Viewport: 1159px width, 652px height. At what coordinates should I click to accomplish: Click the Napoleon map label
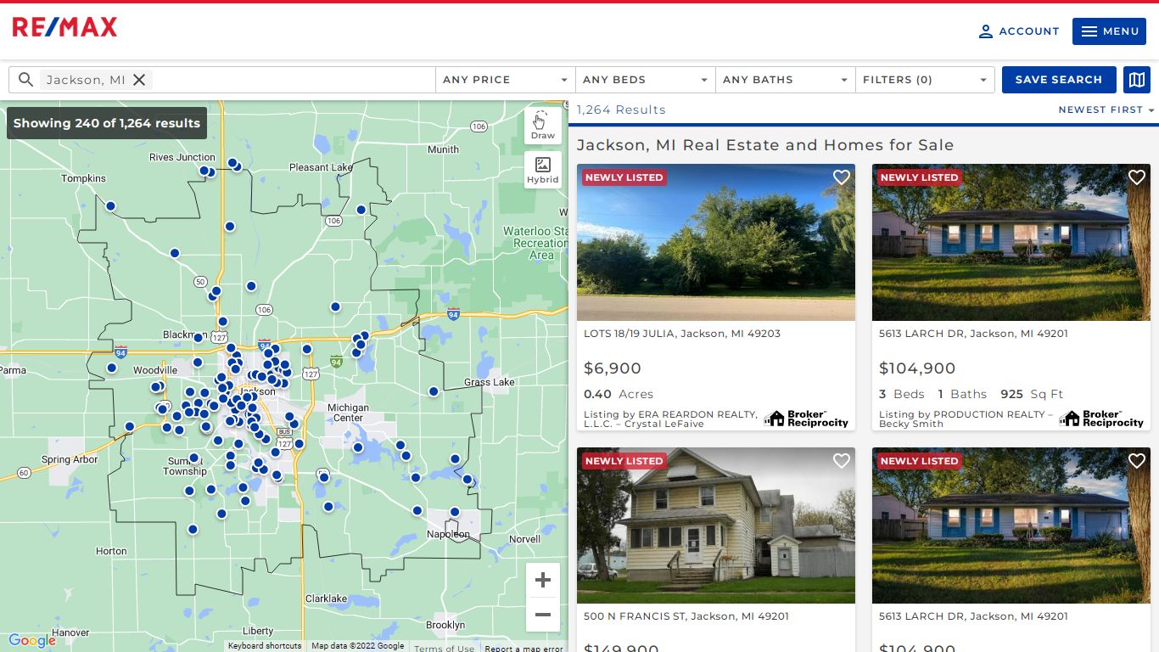448,534
